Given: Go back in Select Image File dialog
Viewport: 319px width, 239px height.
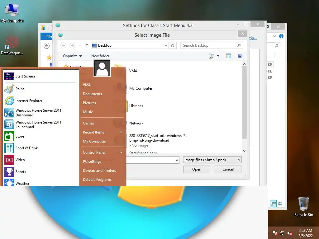Looking at the screenshot, I should (64, 45).
